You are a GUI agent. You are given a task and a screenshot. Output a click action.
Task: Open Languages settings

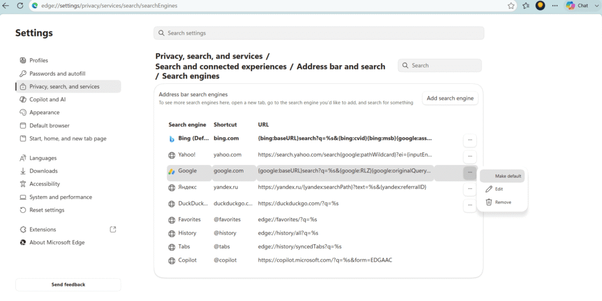(68, 158)
